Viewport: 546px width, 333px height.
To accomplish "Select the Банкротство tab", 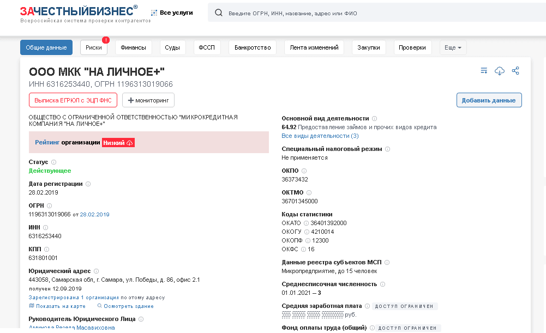I will pyautogui.click(x=253, y=48).
